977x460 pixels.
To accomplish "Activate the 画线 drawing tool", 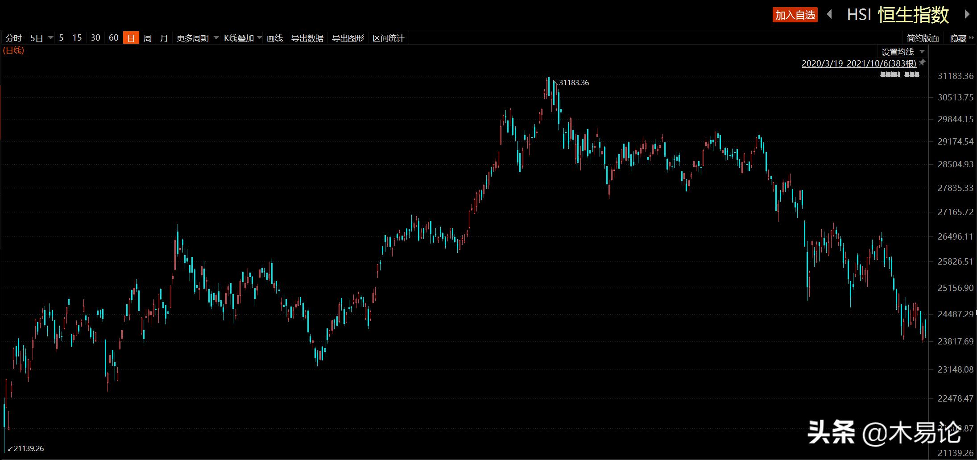I will point(275,38).
